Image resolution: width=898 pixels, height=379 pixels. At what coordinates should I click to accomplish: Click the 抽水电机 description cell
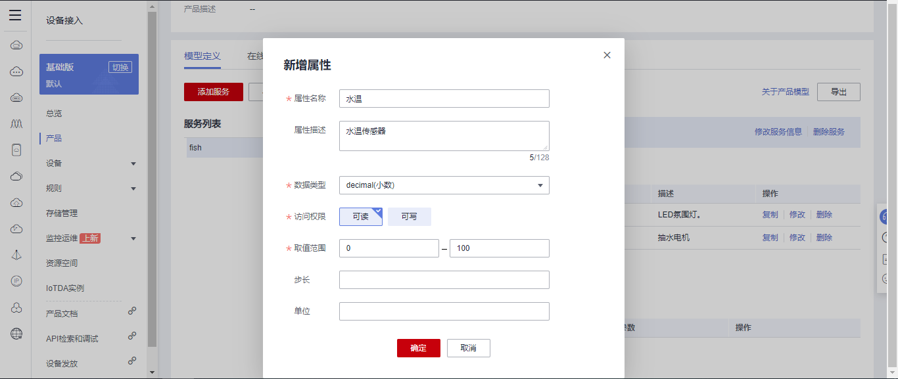point(674,238)
